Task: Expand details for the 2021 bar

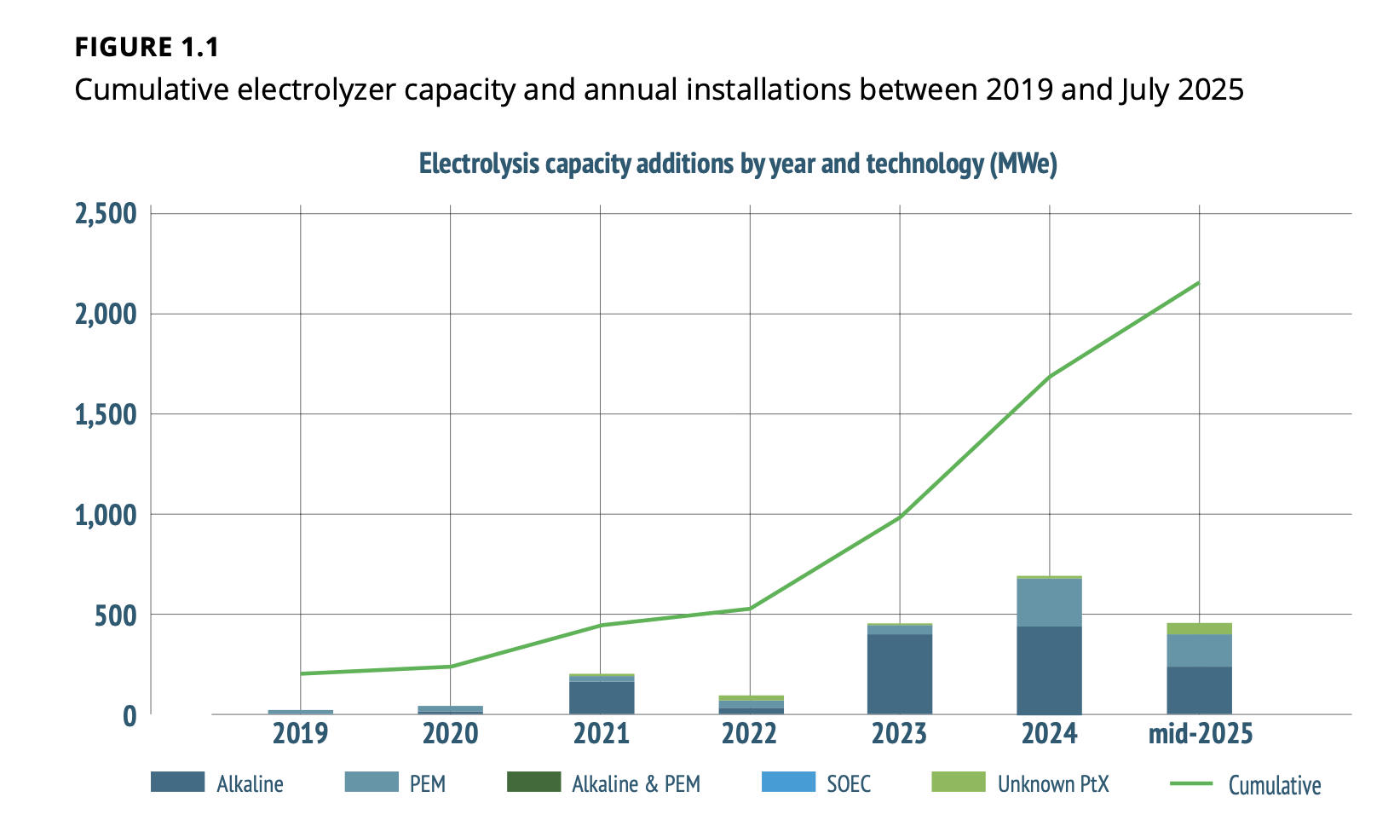Action: [601, 695]
